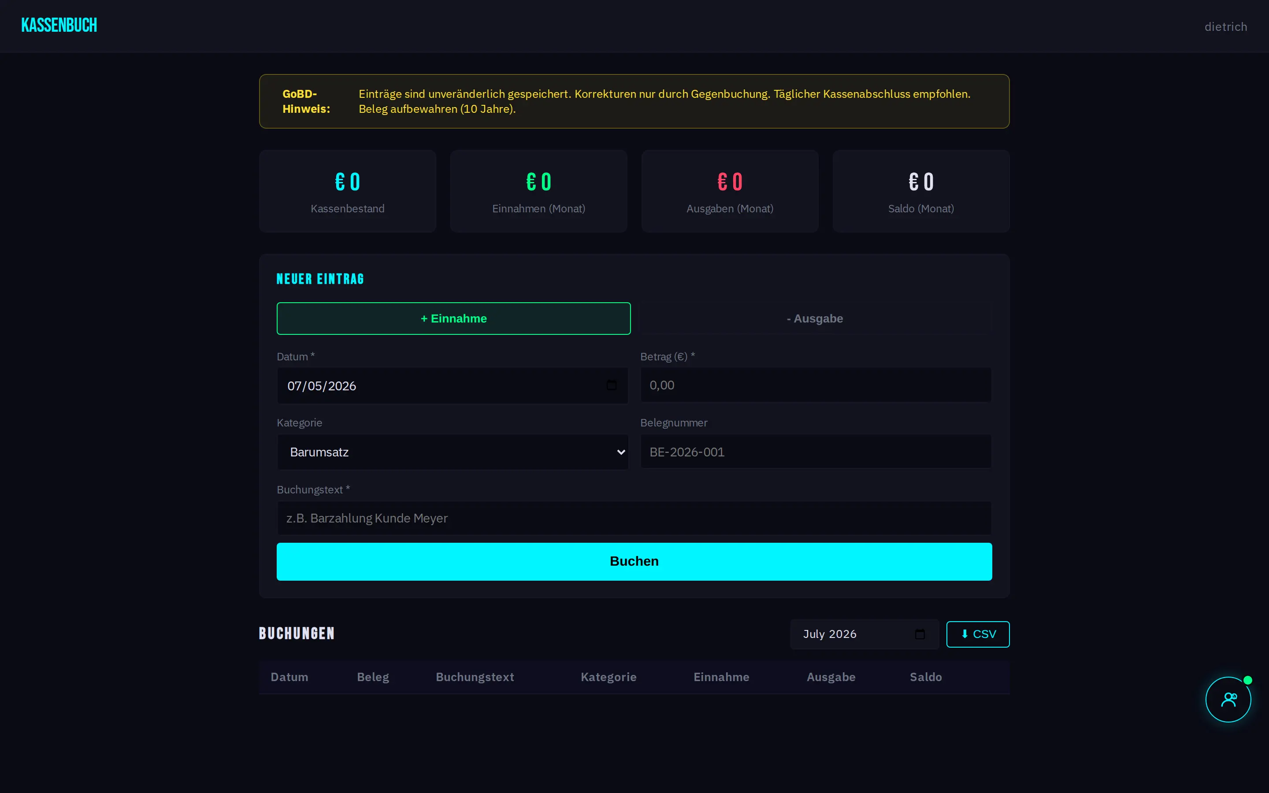
Task: Click into the Belegnummer input field
Action: point(816,452)
